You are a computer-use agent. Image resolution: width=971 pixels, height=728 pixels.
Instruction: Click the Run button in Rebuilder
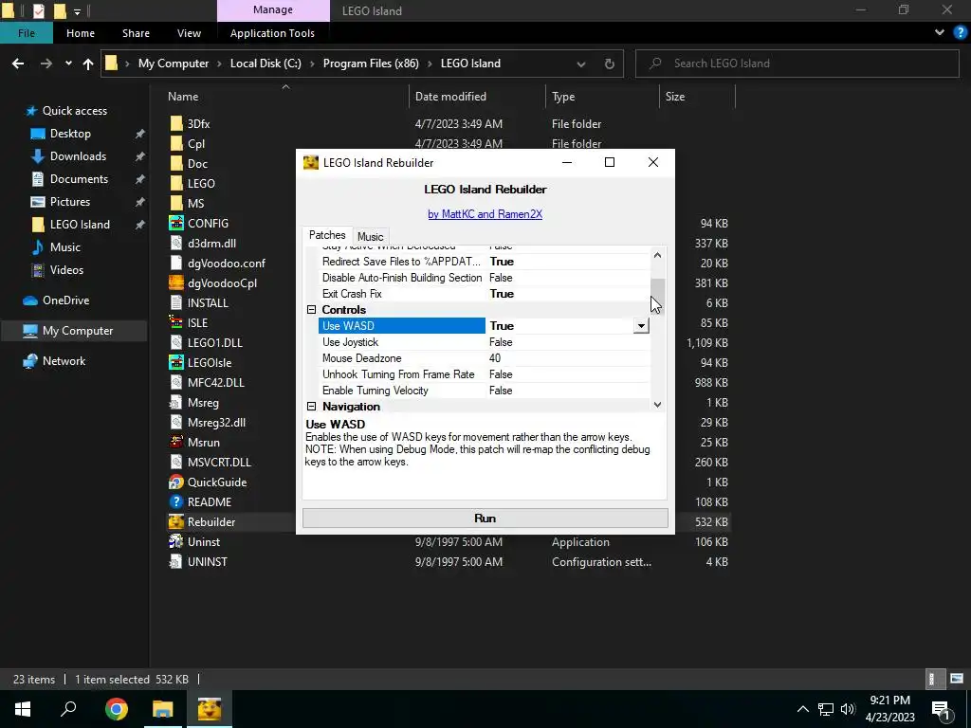(485, 519)
